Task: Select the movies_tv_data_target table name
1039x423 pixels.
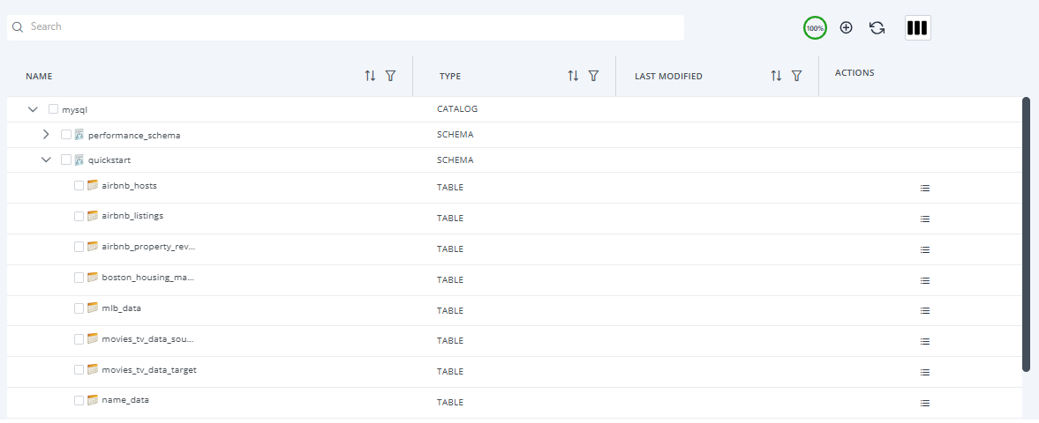Action: pyautogui.click(x=149, y=369)
